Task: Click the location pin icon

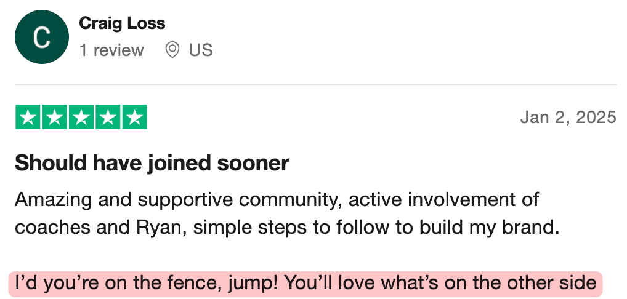Action: click(172, 50)
